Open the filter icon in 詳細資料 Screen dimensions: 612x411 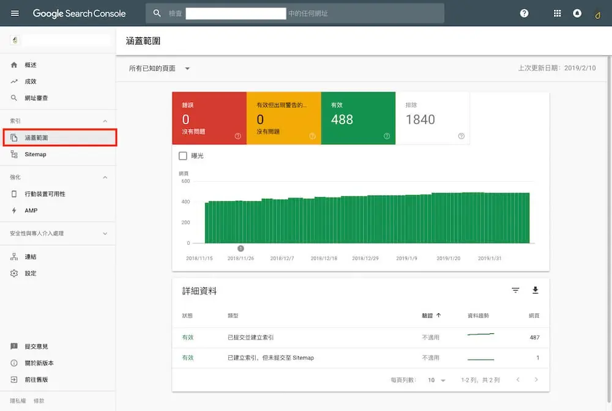point(515,290)
